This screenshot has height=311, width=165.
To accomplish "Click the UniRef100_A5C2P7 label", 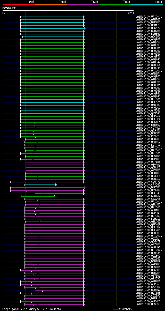I will (x=148, y=36).
